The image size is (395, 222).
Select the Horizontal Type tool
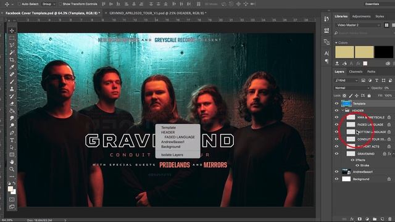coord(12,140)
